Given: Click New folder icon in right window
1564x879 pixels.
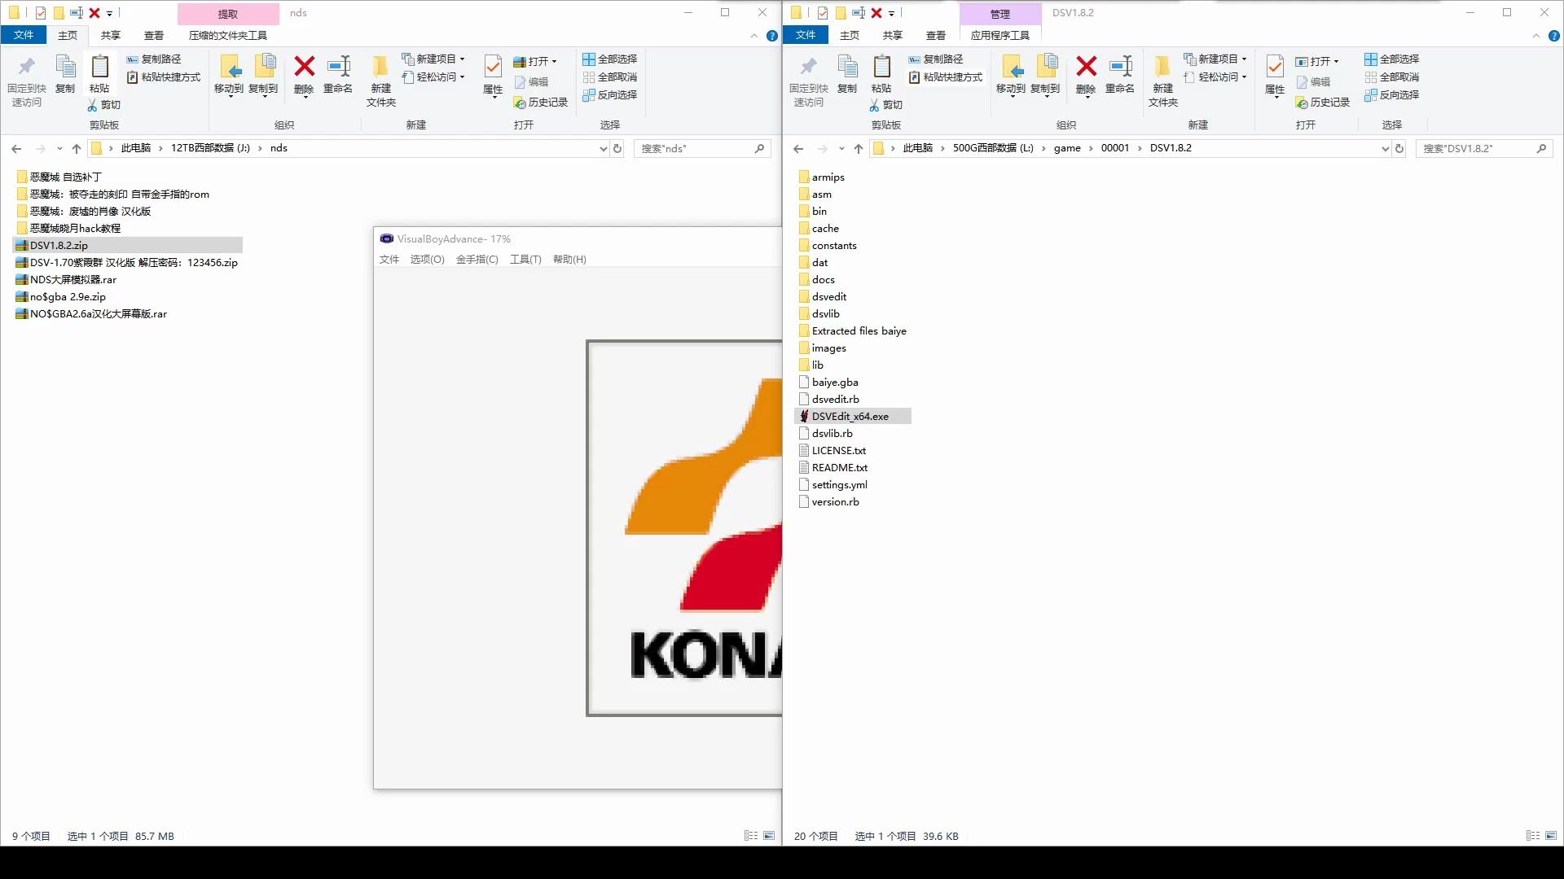Looking at the screenshot, I should [1162, 81].
